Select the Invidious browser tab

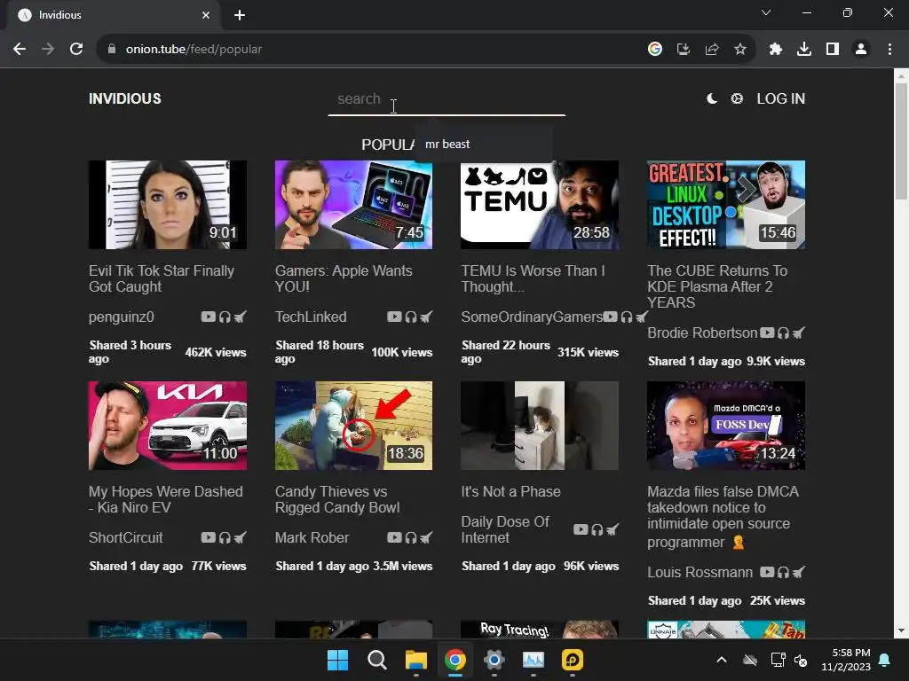(x=114, y=15)
